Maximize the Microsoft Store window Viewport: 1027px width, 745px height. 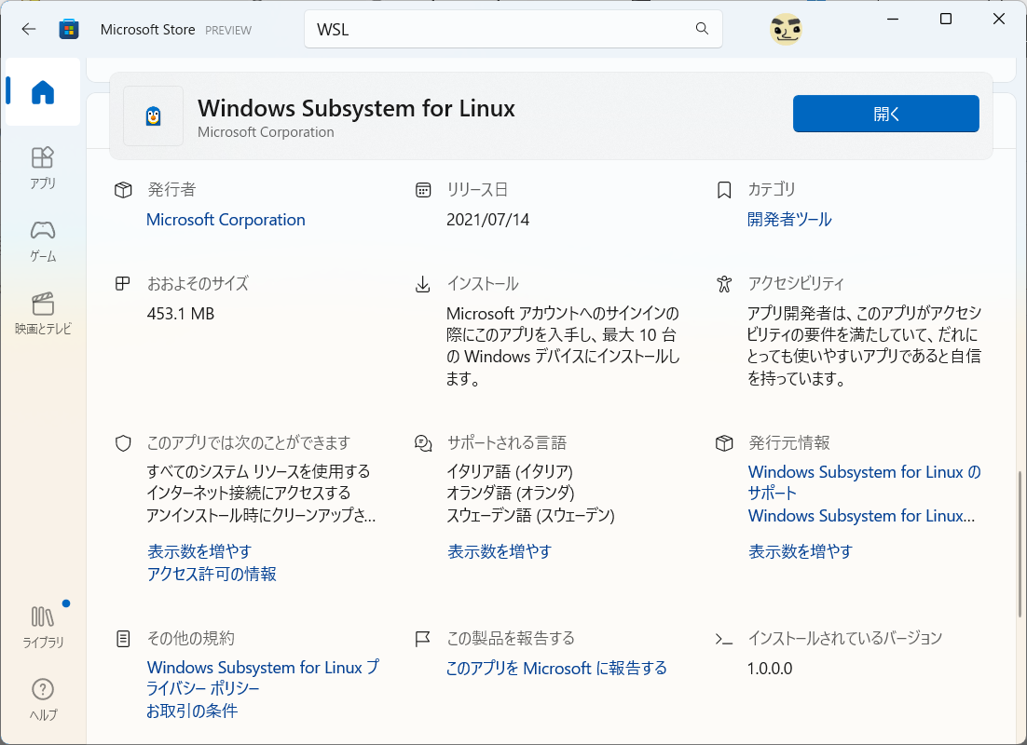point(945,19)
